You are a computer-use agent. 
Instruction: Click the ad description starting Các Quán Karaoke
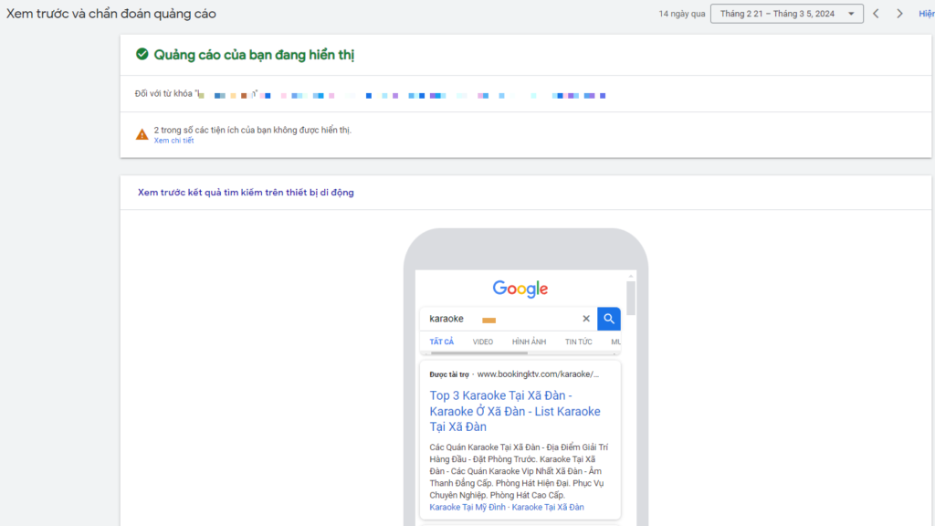pyautogui.click(x=519, y=471)
